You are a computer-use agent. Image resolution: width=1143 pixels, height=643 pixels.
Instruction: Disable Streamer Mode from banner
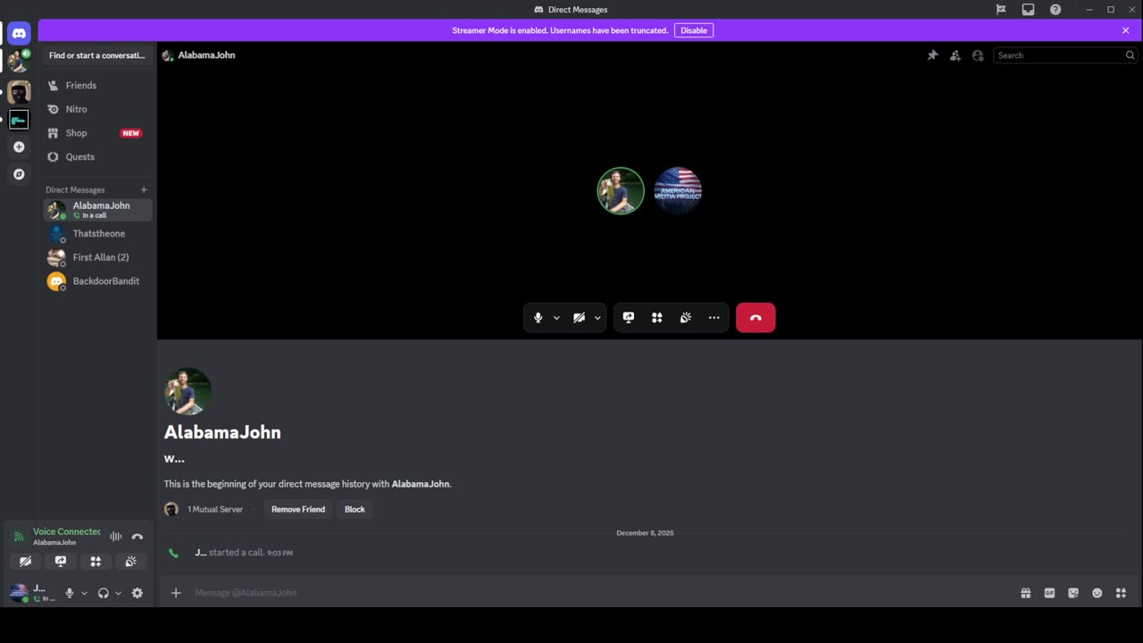694,30
